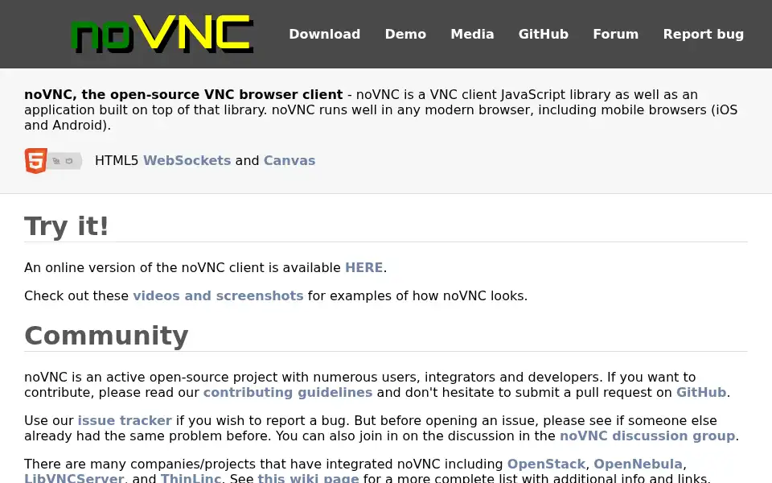Open the Download nav item
The width and height of the screenshot is (772, 483).
coord(324,34)
